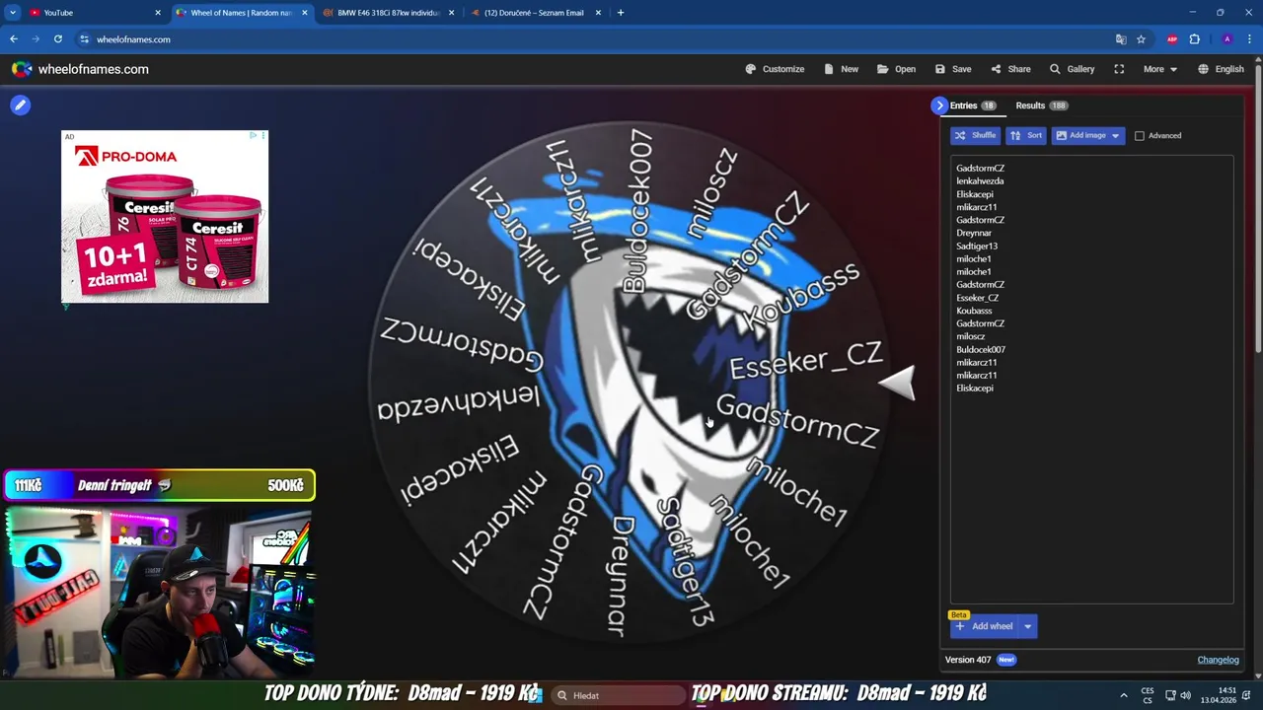Collapse the entries panel with blue arrow

pyautogui.click(x=939, y=106)
